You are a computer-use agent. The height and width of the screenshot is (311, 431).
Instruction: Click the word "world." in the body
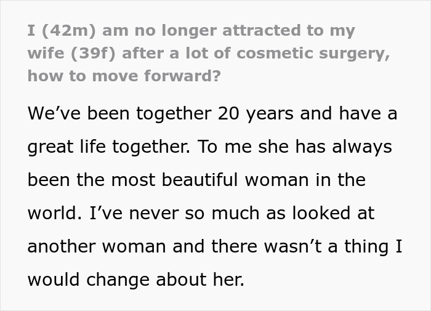coord(52,213)
